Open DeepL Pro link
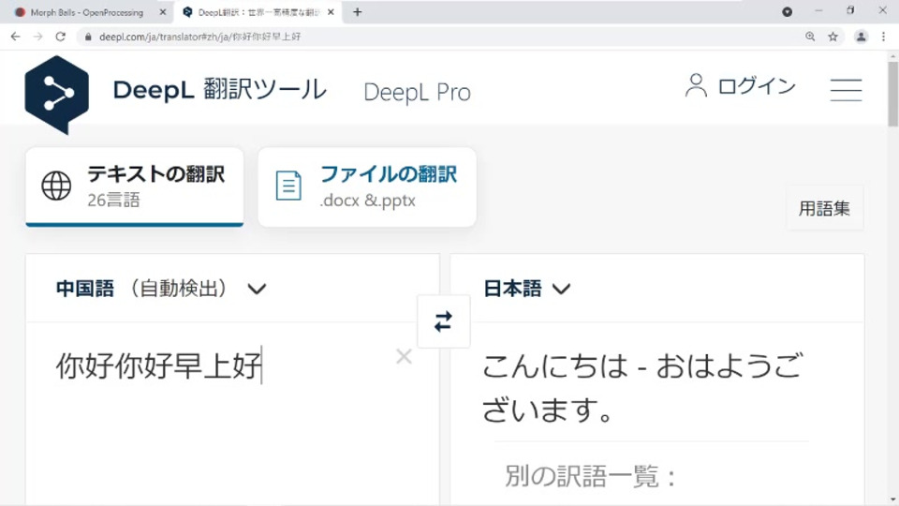899x506 pixels. point(417,93)
